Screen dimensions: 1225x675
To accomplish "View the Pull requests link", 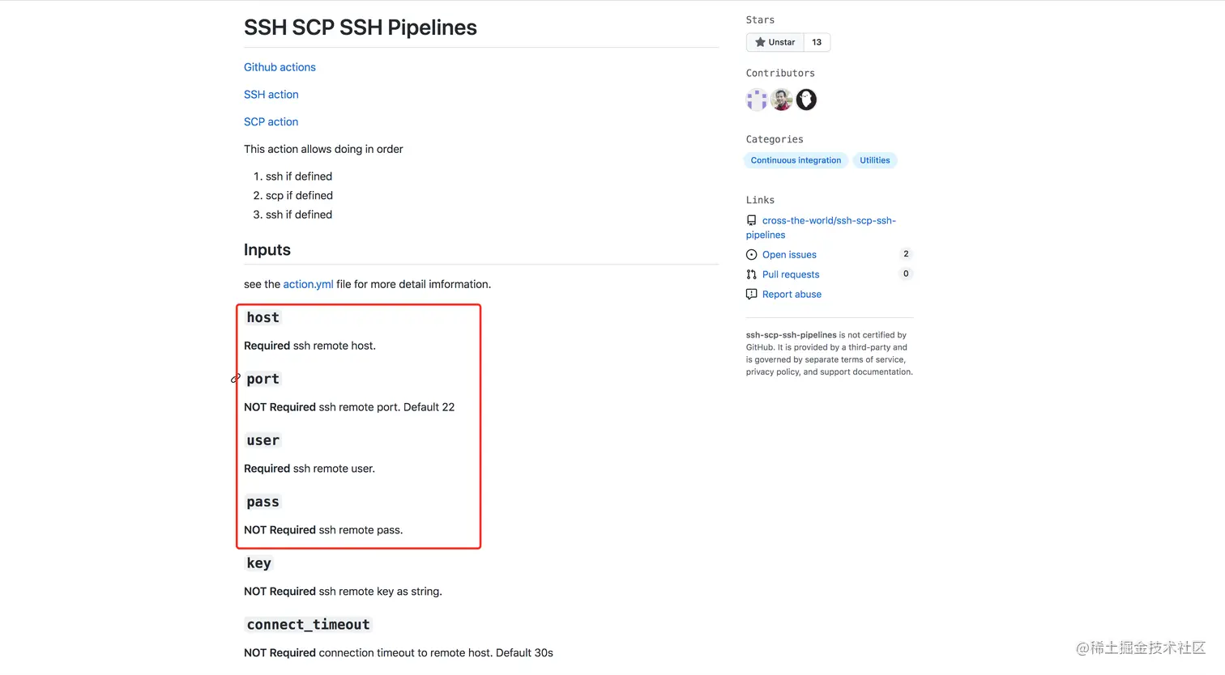I will coord(791,274).
